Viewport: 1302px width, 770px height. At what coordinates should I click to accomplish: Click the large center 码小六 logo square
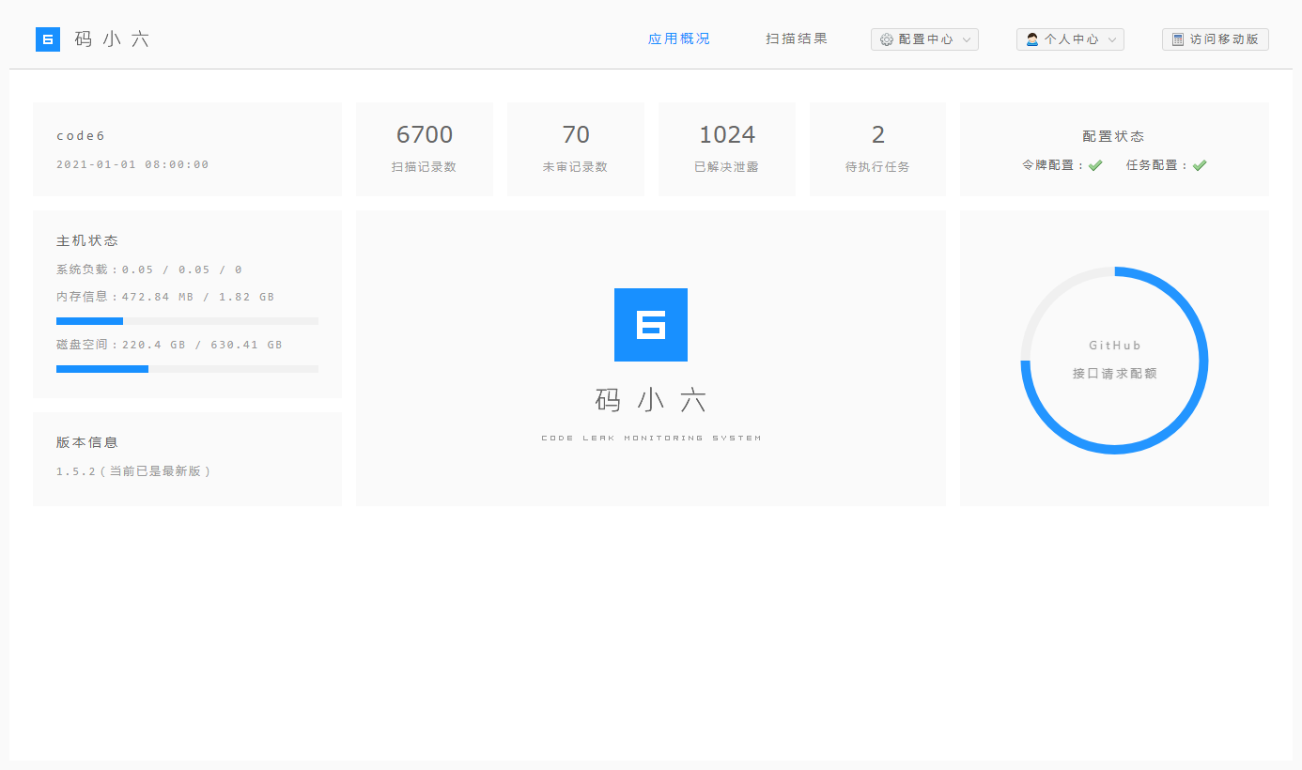[651, 325]
